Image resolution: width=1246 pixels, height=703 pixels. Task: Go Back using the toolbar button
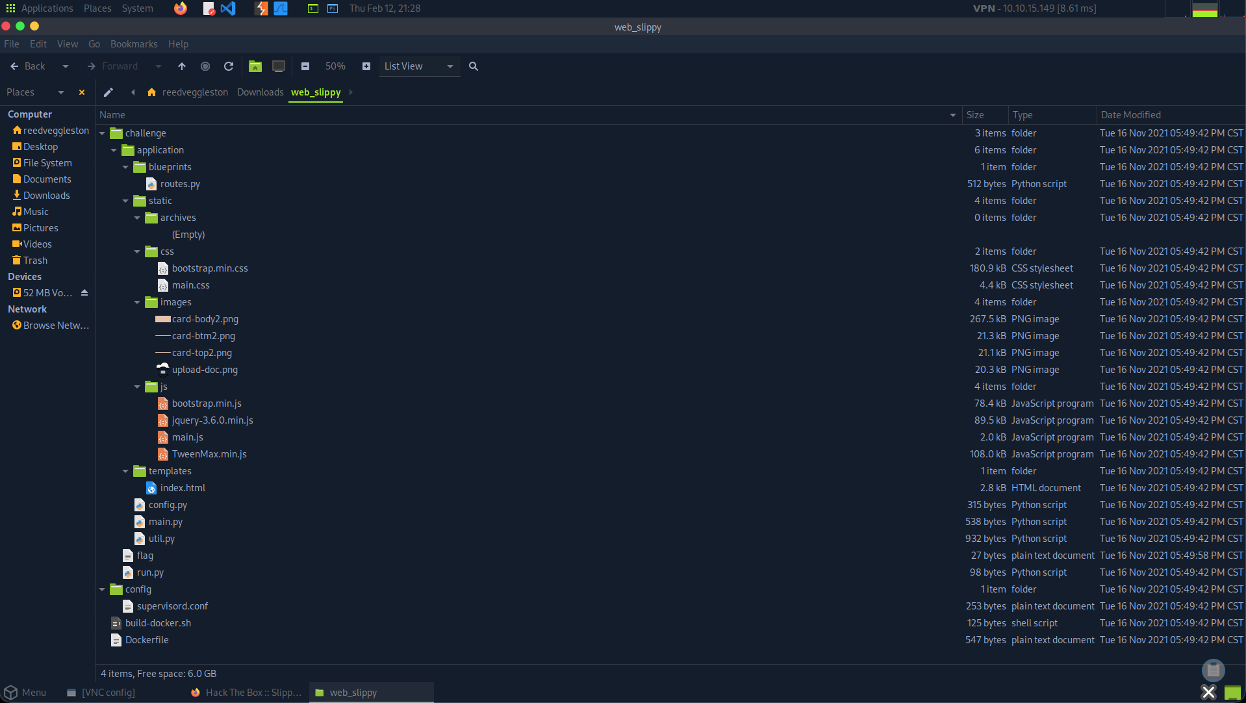point(28,66)
